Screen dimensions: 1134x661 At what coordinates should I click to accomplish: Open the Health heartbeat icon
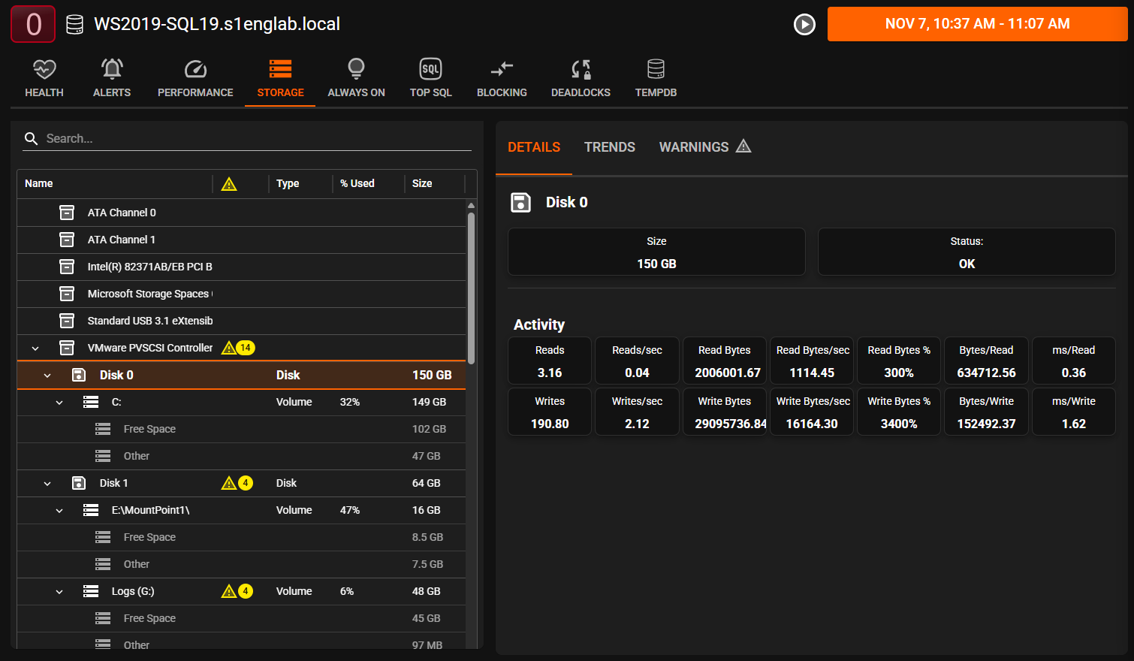click(44, 70)
